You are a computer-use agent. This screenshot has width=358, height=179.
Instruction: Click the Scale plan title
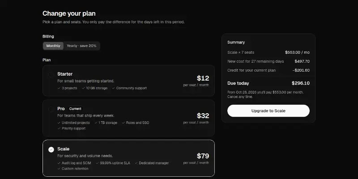(x=63, y=149)
